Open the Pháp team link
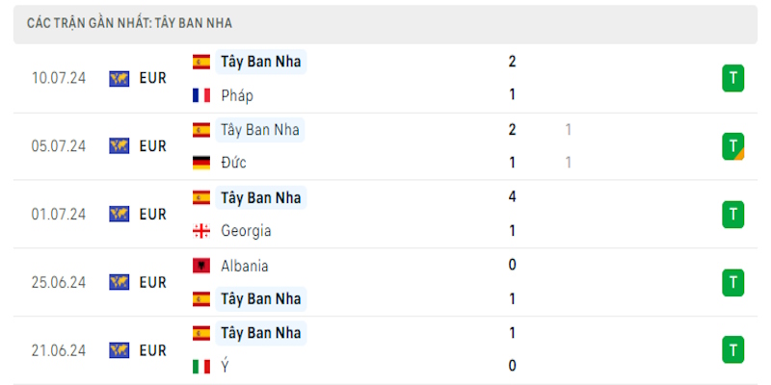This screenshot has height=385, width=771. click(237, 95)
